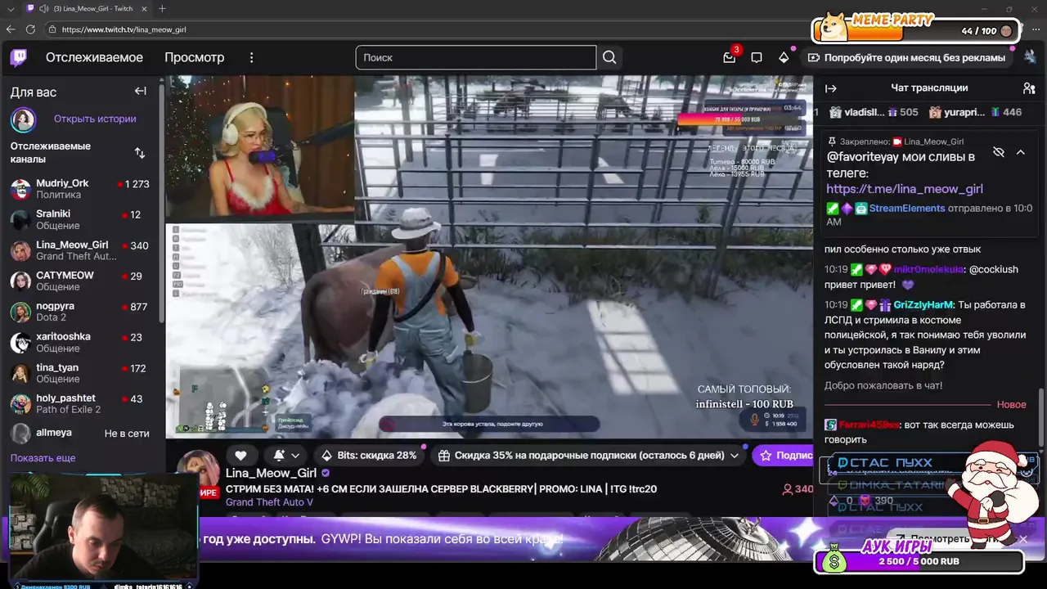Click the heart follow button under stream
Image resolution: width=1047 pixels, height=589 pixels.
pyautogui.click(x=240, y=455)
